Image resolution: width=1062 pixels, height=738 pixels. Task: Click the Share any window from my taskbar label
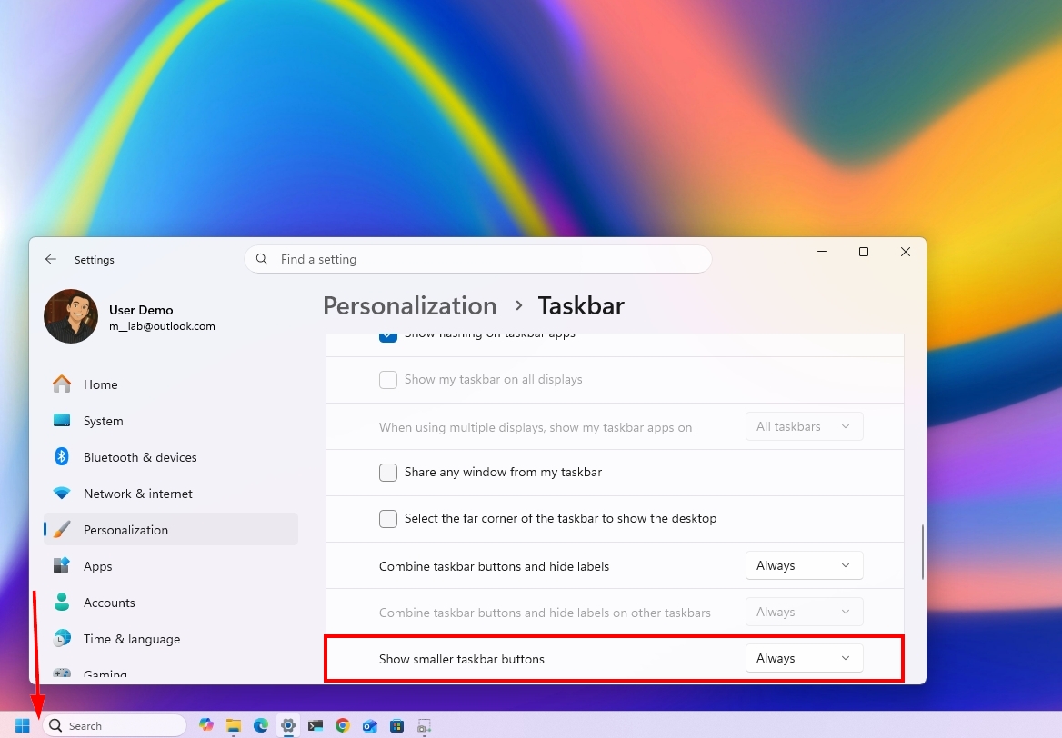coord(503,472)
